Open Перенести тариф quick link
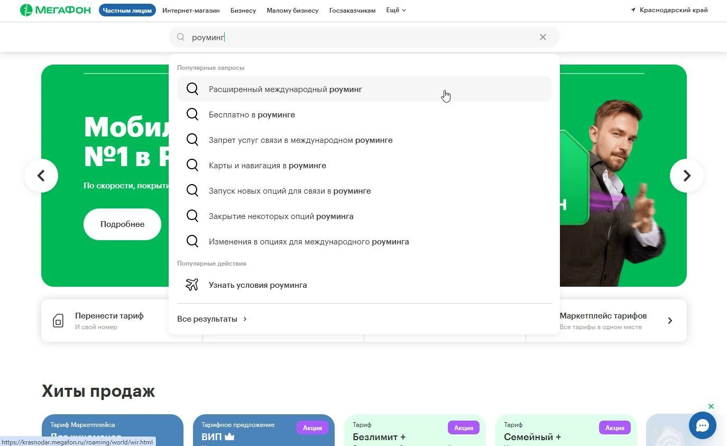Image resolution: width=727 pixels, height=446 pixels. pos(122,321)
